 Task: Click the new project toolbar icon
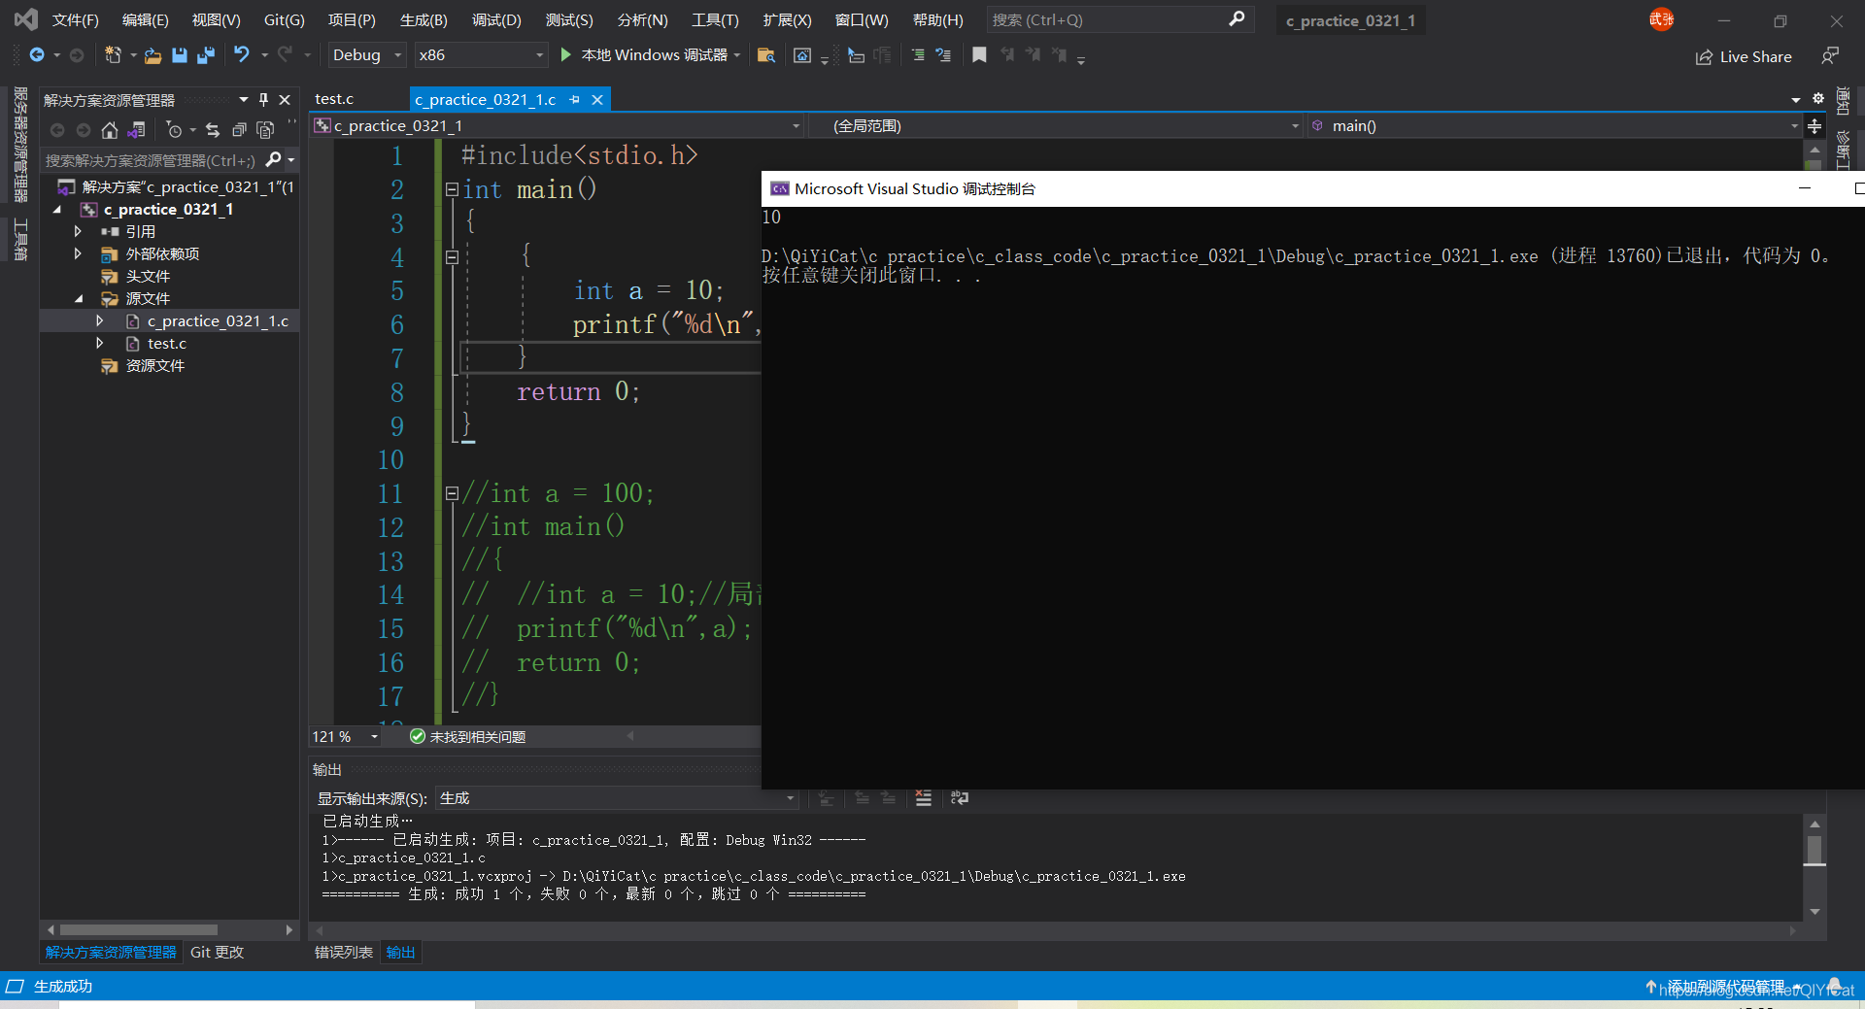[x=113, y=55]
